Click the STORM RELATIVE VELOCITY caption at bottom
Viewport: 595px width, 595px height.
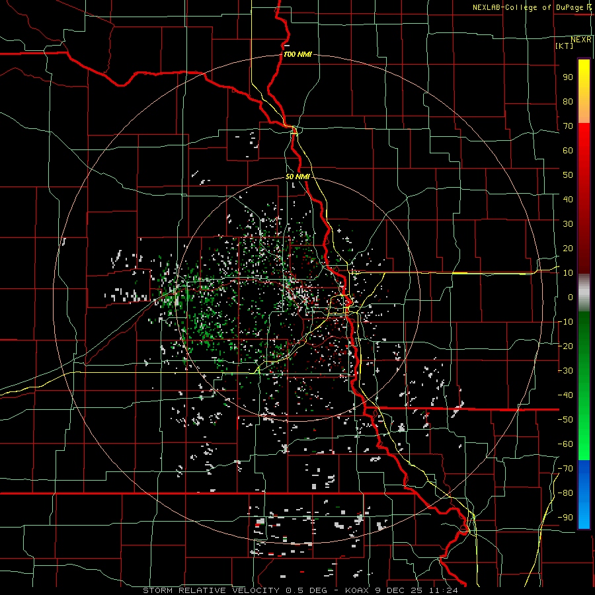click(x=300, y=590)
